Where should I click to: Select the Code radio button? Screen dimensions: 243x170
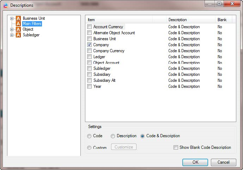[x=89, y=136]
